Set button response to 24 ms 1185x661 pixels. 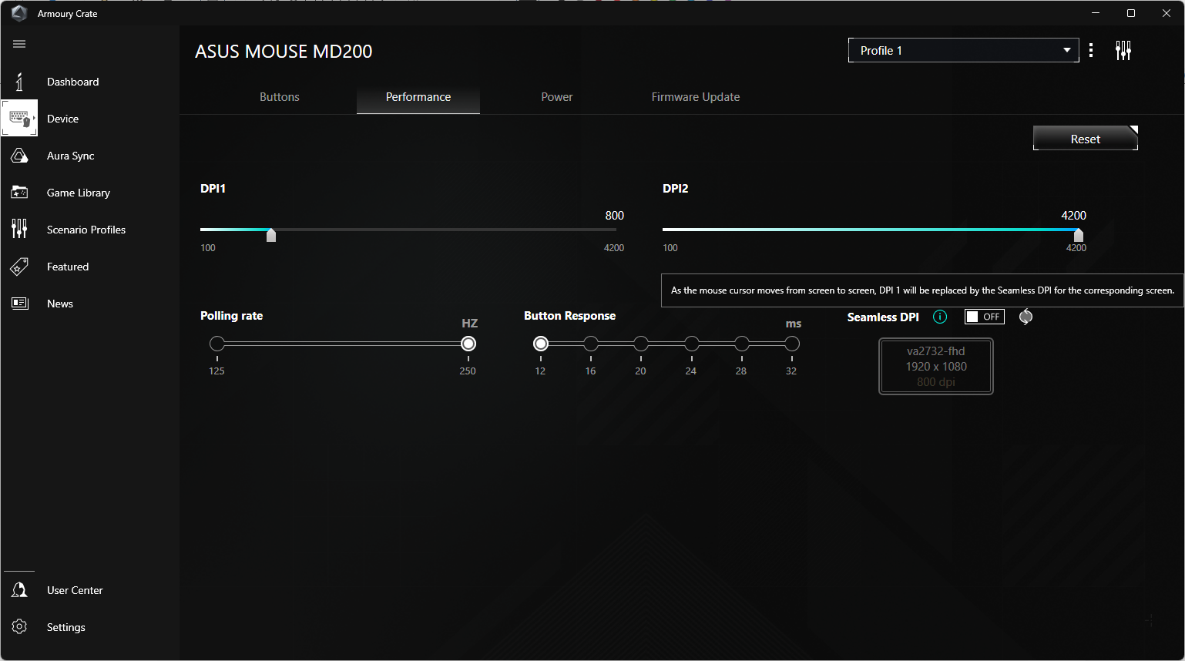(x=692, y=344)
